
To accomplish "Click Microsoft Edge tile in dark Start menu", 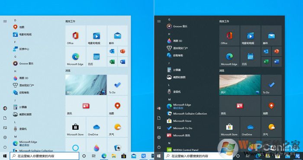I will point(229,57).
